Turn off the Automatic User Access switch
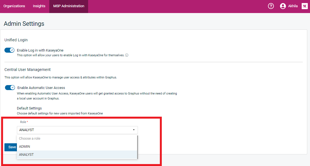Image resolution: width=310 pixels, height=166 pixels. coord(10,88)
